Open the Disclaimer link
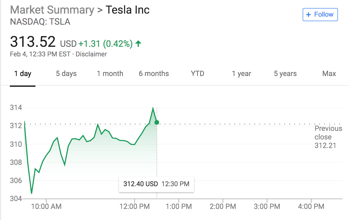Screen dimensions: 349x220 (91, 54)
